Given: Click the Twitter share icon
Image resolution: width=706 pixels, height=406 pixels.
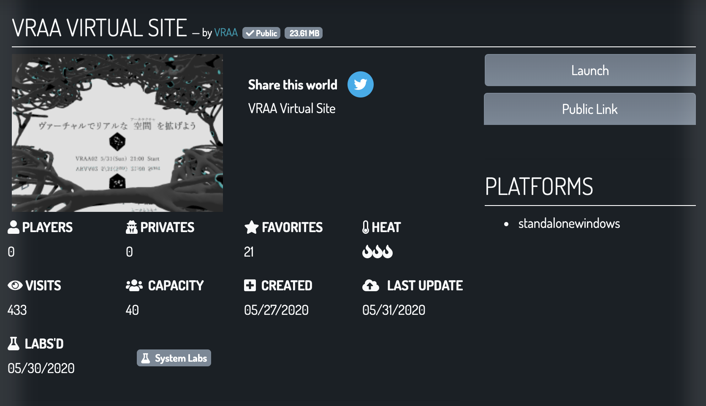Looking at the screenshot, I should (360, 84).
